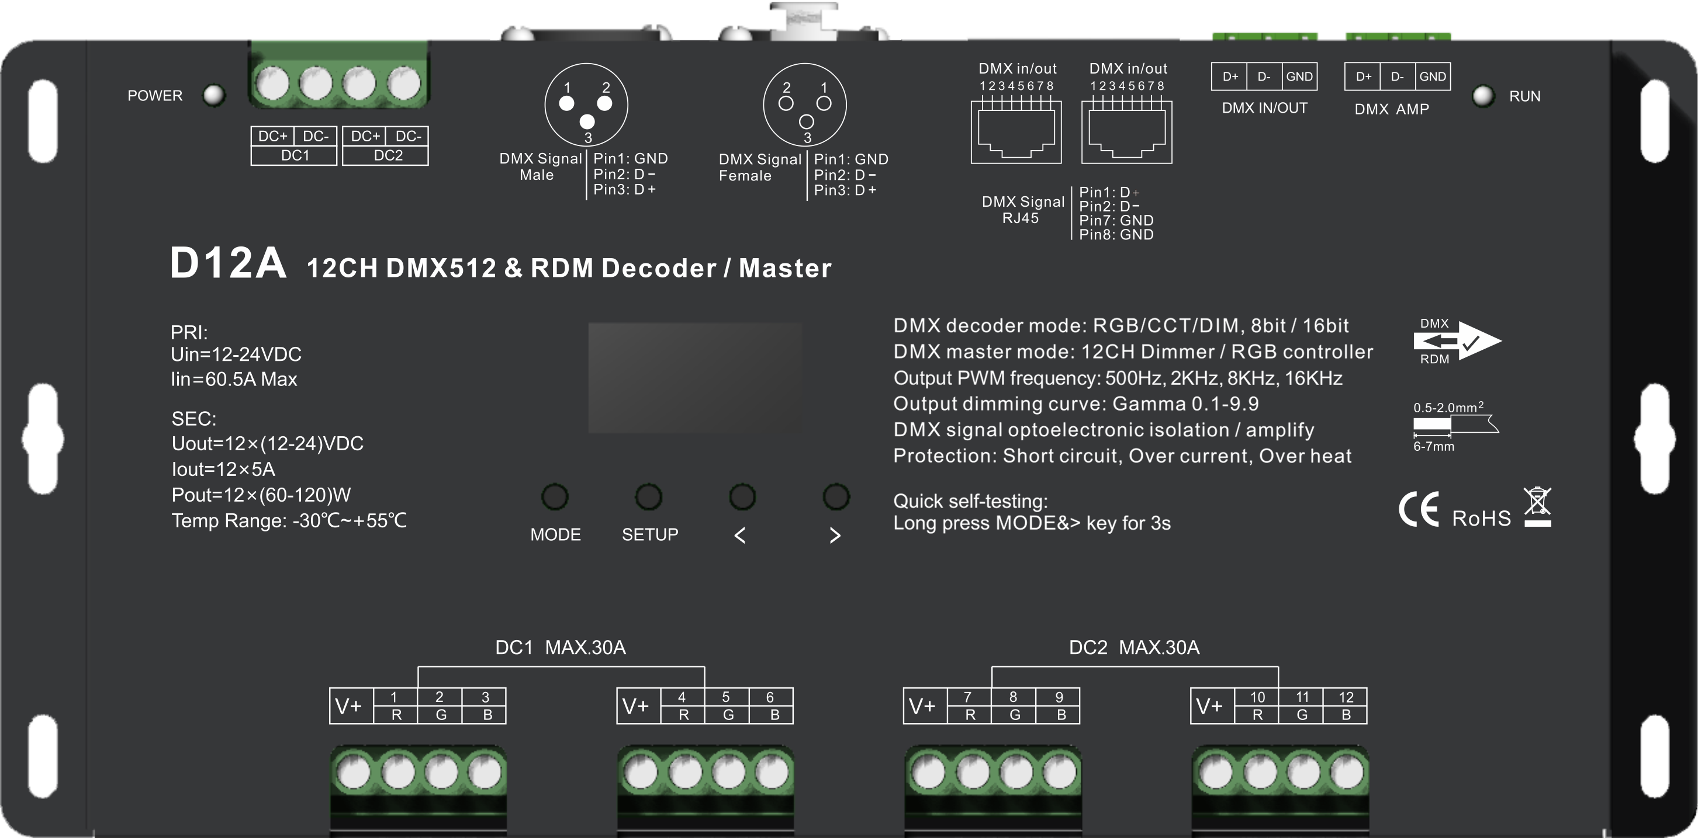Click the DMX Signal Female XLR diagram
The image size is (1698, 838).
click(805, 106)
